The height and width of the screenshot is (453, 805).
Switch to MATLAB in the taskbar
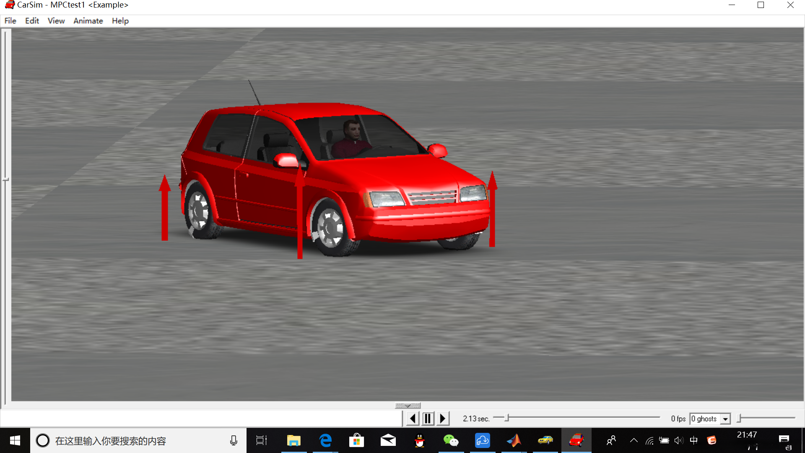click(514, 440)
